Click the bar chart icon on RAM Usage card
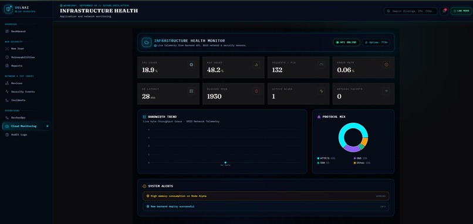 point(256,65)
